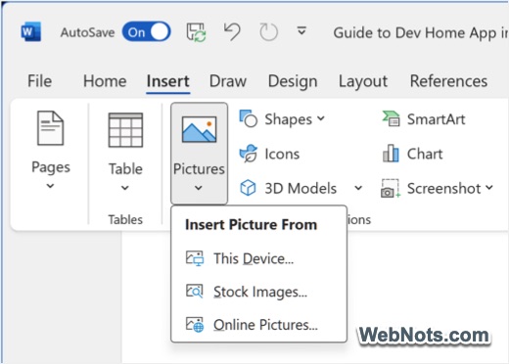Screen dimensions: 509x364
Task: Select Stock Images... from the menu
Action: (x=258, y=292)
